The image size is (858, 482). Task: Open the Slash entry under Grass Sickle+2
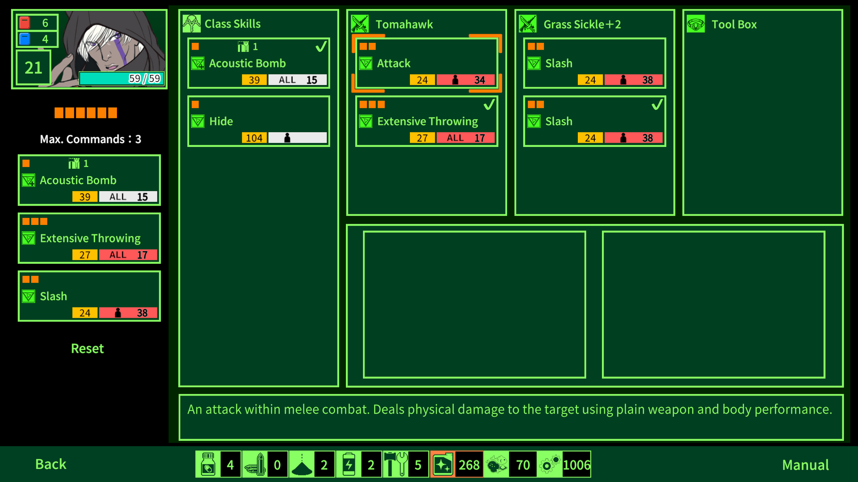[594, 63]
